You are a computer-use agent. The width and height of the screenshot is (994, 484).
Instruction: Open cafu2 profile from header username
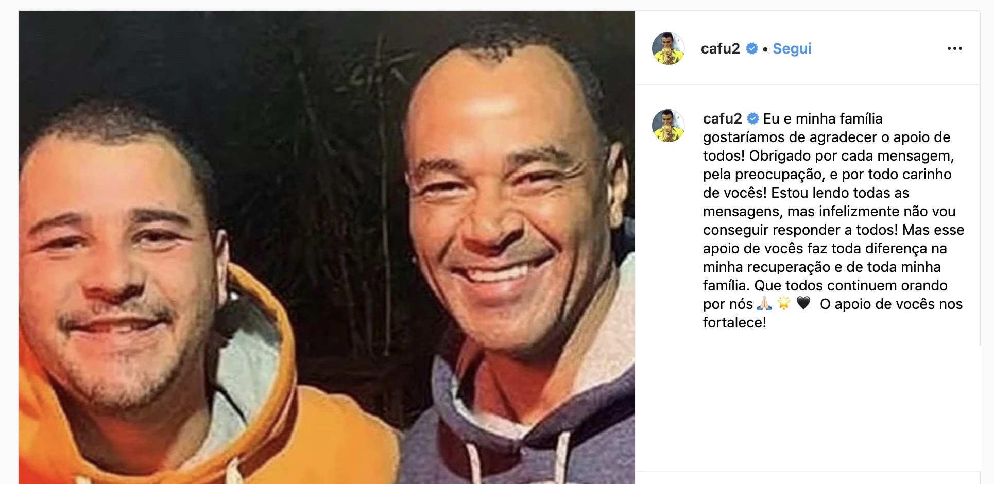(720, 48)
